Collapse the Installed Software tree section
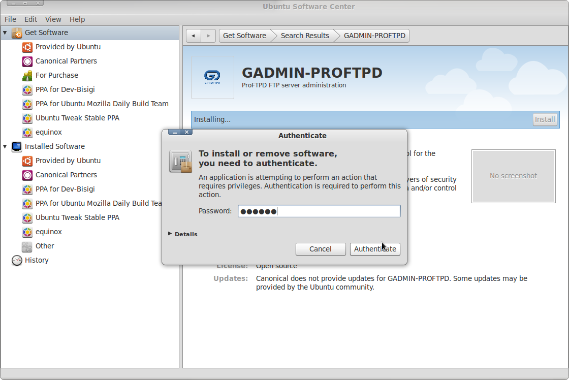The image size is (569, 380). pyautogui.click(x=5, y=147)
